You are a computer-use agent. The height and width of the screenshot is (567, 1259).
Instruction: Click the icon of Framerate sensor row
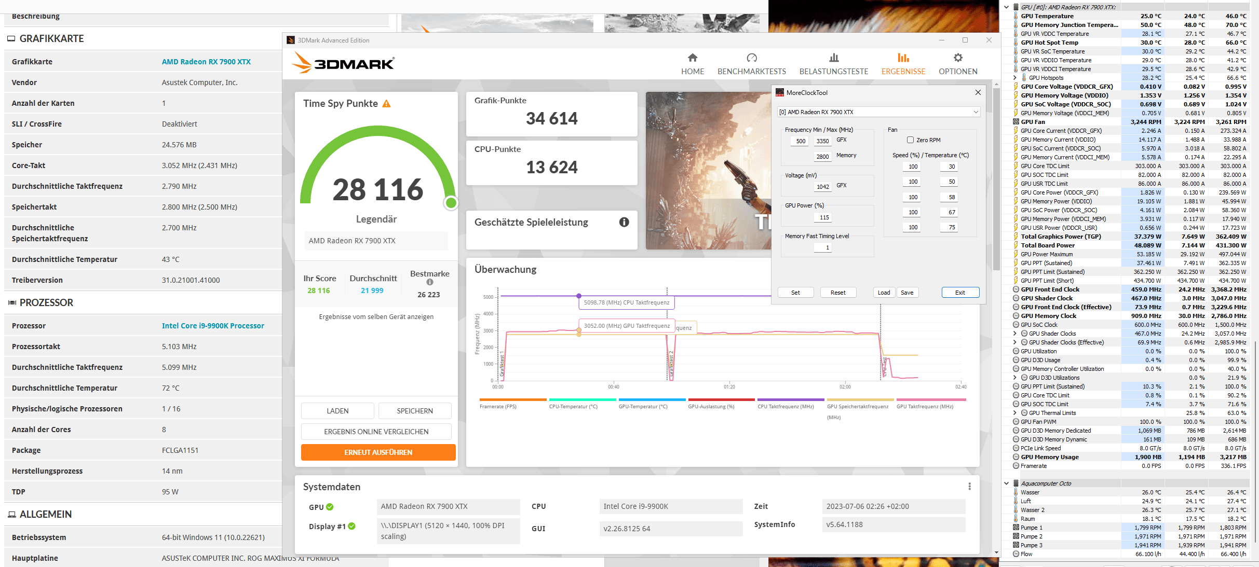[x=1016, y=466]
